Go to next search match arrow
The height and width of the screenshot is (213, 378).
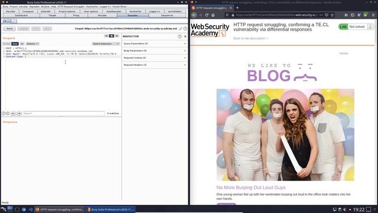click(x=19, y=113)
